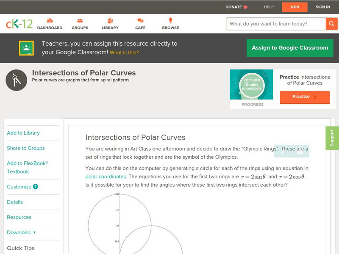Screen dimensions: 339x254
Task: Click SIGN IN
Action: 323,7
